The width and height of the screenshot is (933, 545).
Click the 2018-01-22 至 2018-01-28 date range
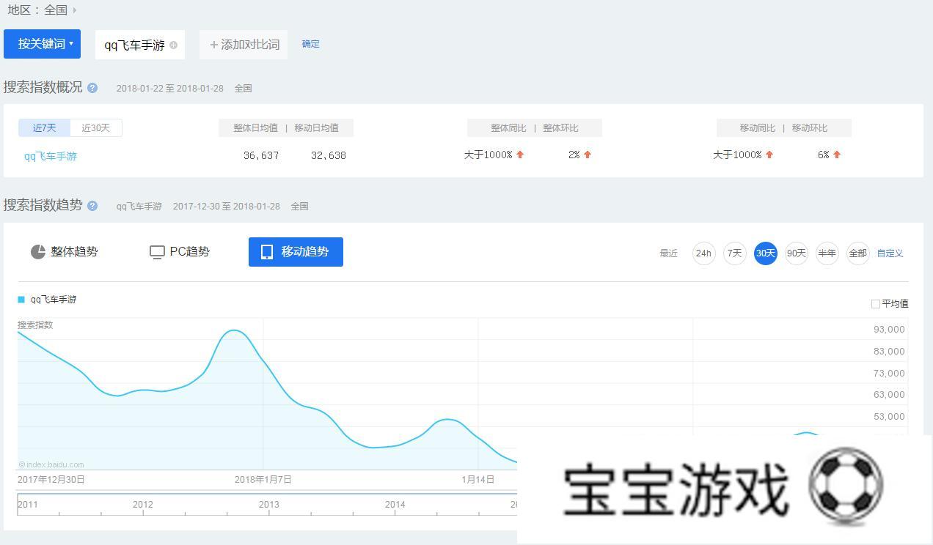pyautogui.click(x=169, y=88)
